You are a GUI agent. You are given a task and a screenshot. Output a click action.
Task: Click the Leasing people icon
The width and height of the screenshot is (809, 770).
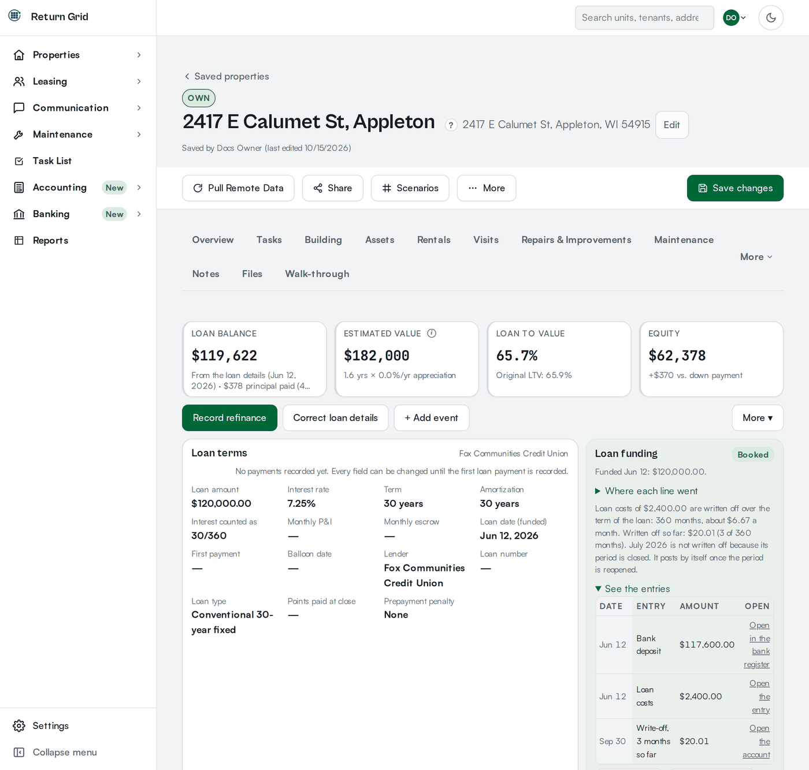tap(19, 81)
